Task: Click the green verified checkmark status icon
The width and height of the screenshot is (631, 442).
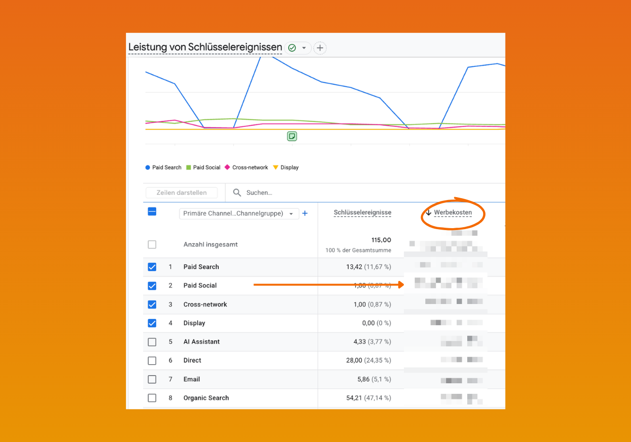Action: click(x=292, y=48)
